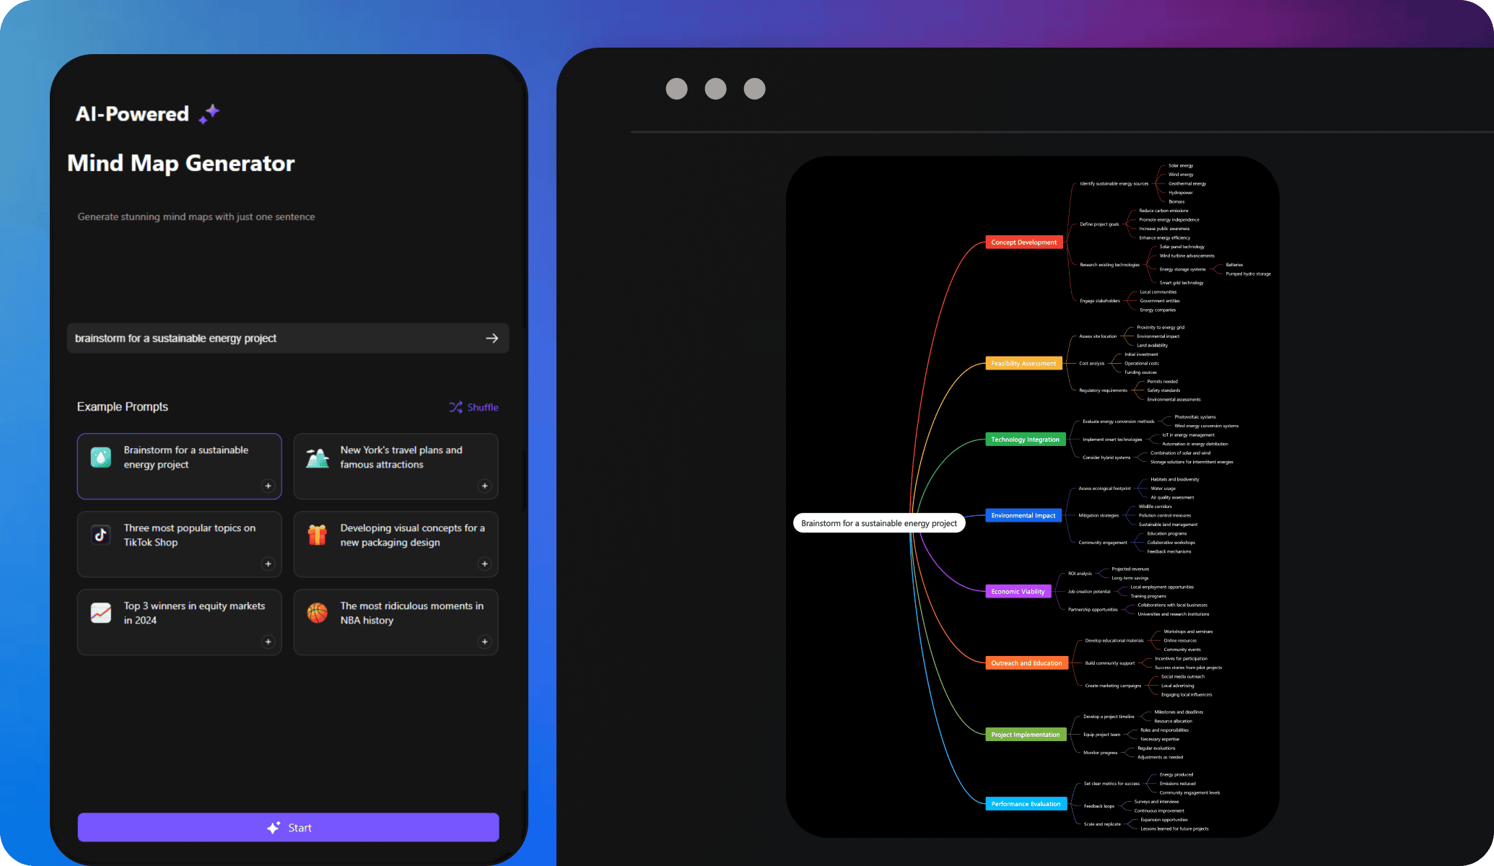Viewport: 1494px width, 866px height.
Task: Click the arrow submit icon in input field
Action: [x=492, y=338]
